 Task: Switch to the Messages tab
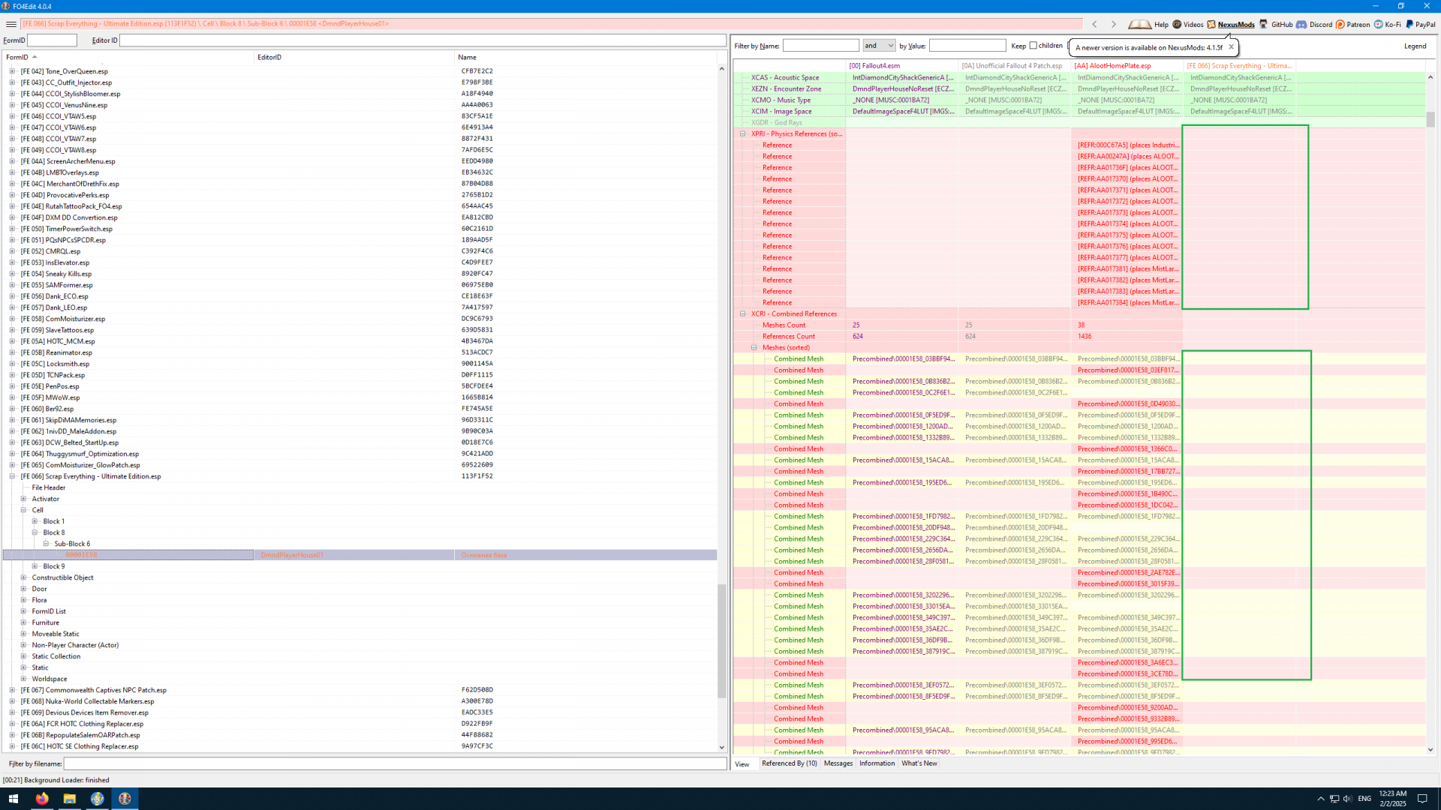838,763
